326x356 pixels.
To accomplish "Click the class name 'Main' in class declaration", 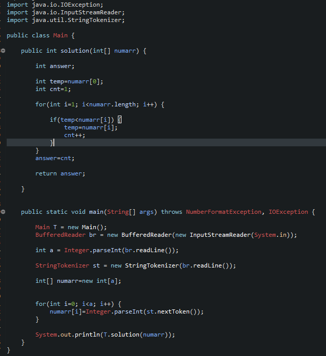I will (60, 35).
